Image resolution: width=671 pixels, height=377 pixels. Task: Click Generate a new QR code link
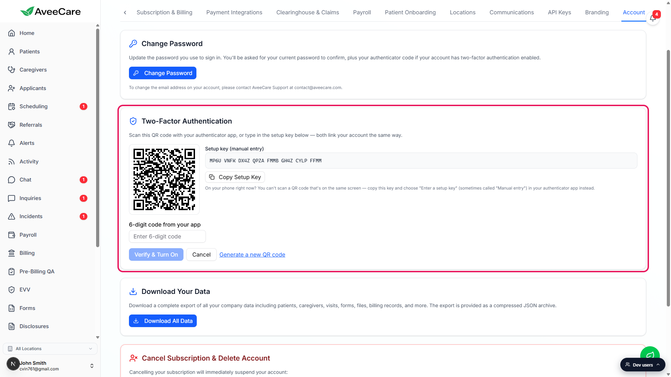coord(252,255)
